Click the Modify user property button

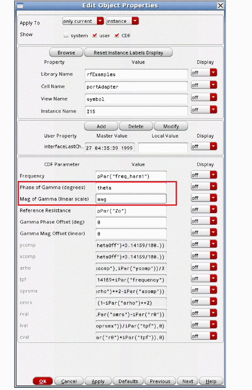(171, 126)
